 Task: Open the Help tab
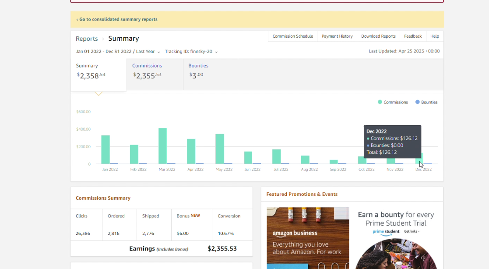(x=434, y=36)
